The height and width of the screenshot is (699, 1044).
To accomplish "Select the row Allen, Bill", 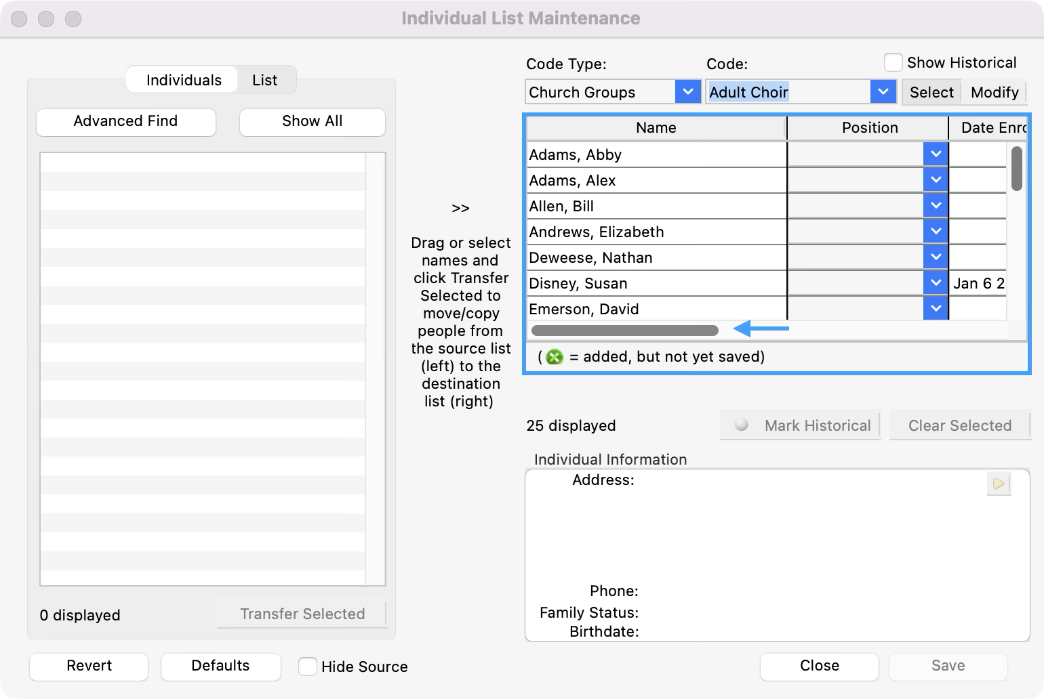I will click(x=656, y=206).
